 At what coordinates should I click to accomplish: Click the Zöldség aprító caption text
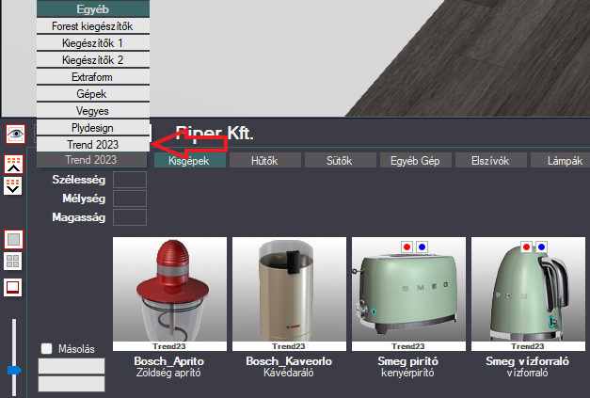[x=168, y=373]
